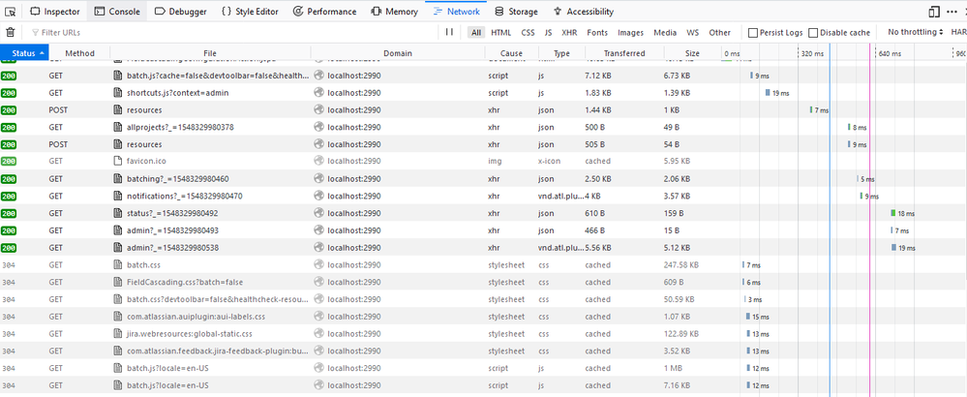The height and width of the screenshot is (397, 967).
Task: Sort by the Method column header
Action: click(x=79, y=53)
